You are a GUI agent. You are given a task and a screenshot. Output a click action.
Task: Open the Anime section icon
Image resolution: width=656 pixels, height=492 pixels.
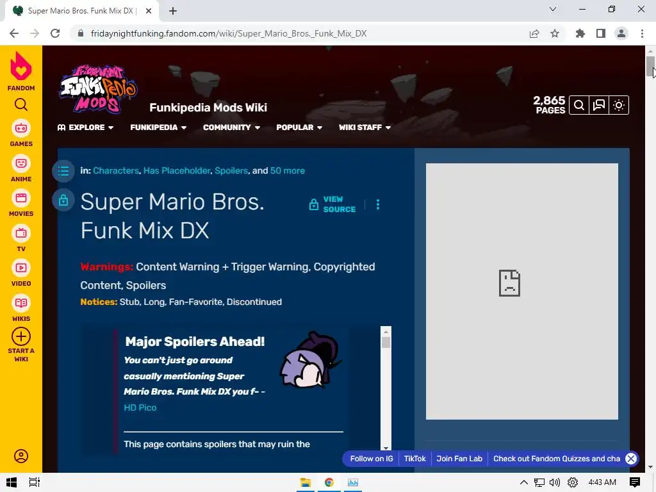point(21,163)
